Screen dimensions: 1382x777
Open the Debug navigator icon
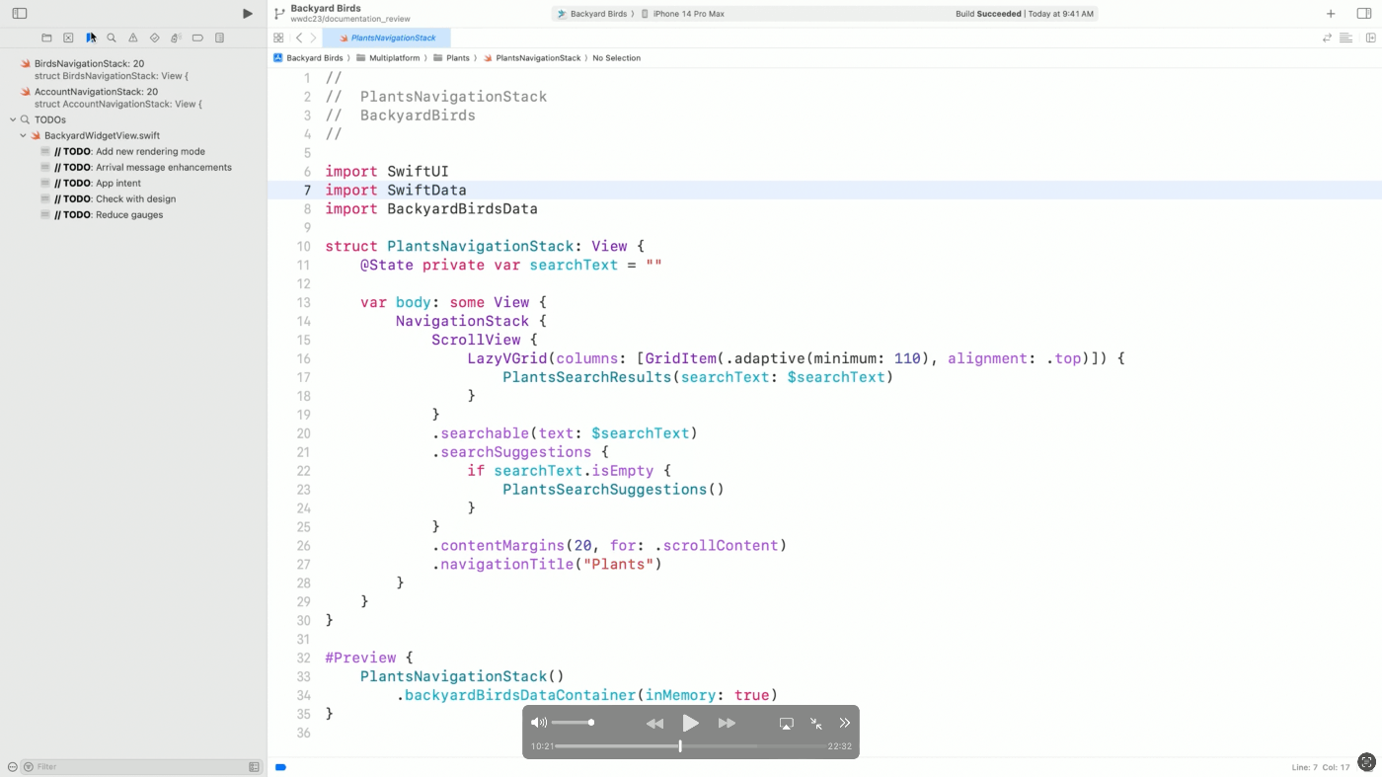point(176,38)
